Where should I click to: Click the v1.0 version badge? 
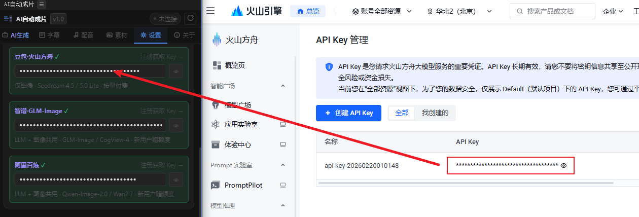(x=58, y=19)
